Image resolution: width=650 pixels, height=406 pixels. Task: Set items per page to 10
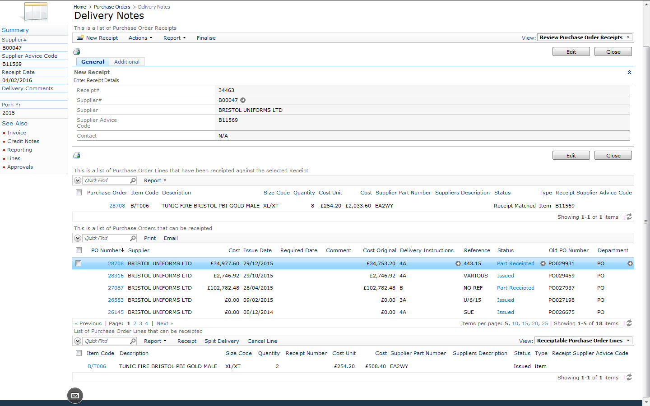tap(515, 323)
